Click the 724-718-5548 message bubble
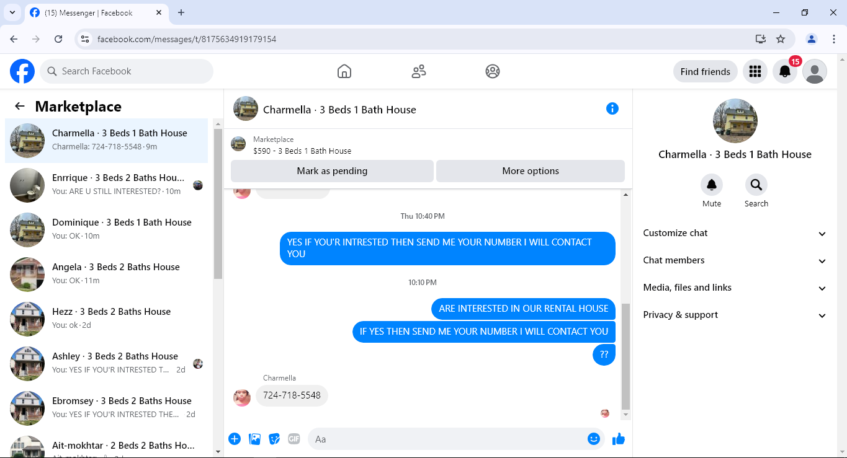 point(292,395)
